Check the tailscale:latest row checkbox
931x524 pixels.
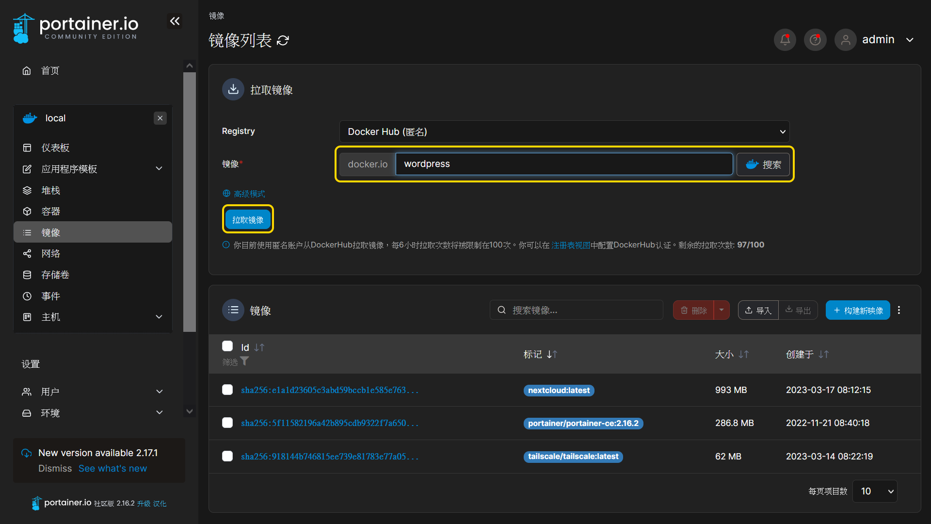pos(227,456)
